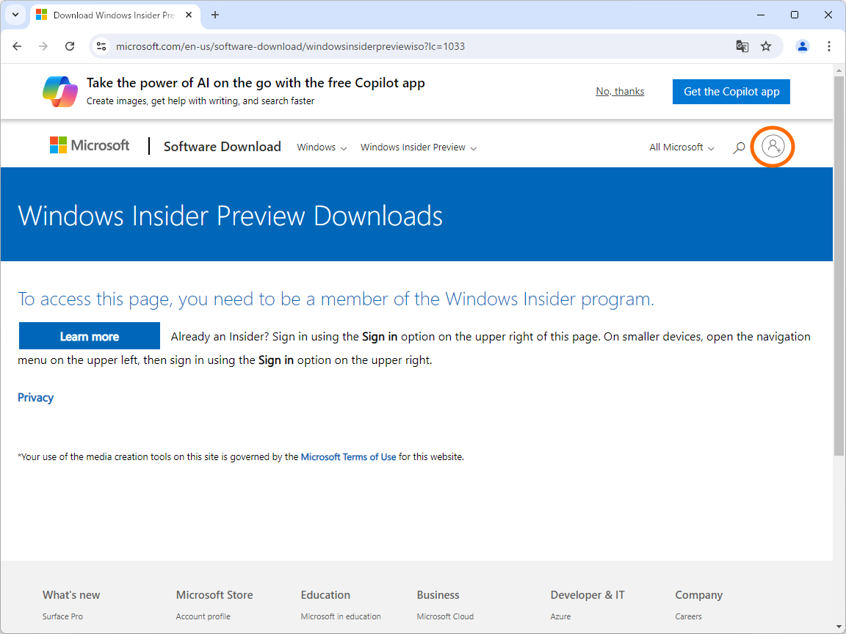The width and height of the screenshot is (846, 634).
Task: Open the Microsoft Terms of Use link
Action: [x=348, y=456]
